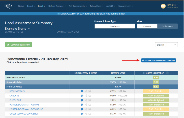Open commentary bubble for Reservations row
Image resolution: width=184 pixels, height=118 pixels.
click(x=82, y=91)
